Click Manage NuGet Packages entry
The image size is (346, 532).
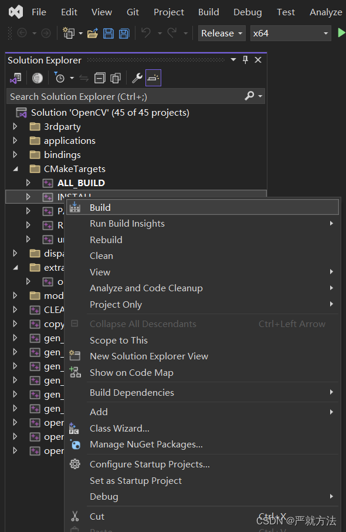point(139,445)
